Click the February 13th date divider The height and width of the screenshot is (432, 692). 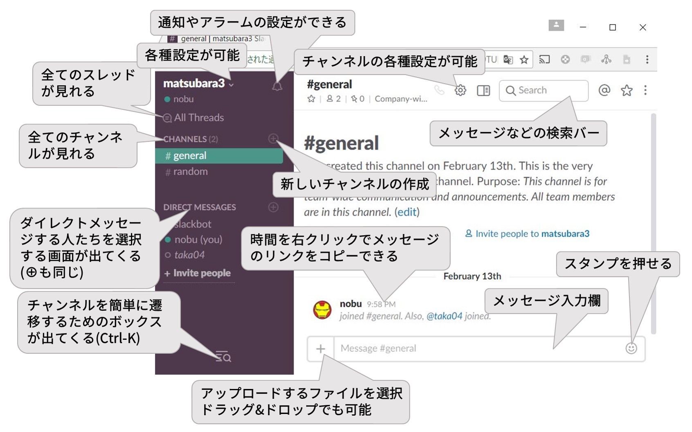[x=472, y=276]
